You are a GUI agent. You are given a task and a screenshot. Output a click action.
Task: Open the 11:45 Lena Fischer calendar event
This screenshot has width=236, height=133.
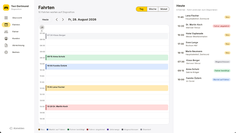tap(107, 88)
